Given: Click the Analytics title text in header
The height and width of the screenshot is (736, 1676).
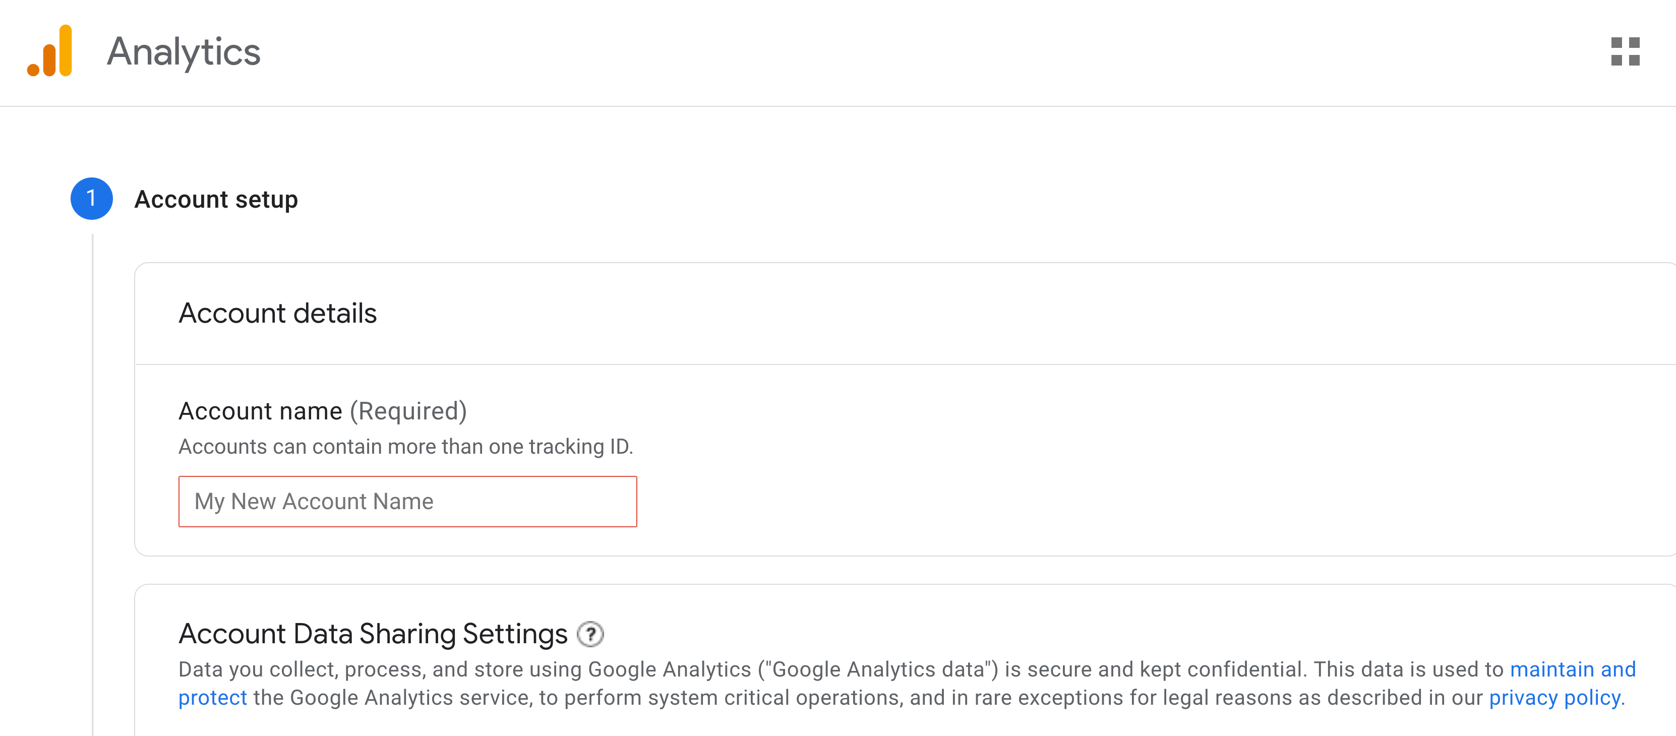Looking at the screenshot, I should [x=184, y=52].
